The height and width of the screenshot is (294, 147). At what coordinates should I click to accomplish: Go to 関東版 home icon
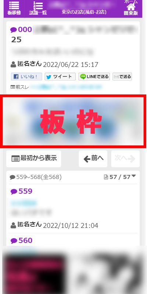click(131, 8)
